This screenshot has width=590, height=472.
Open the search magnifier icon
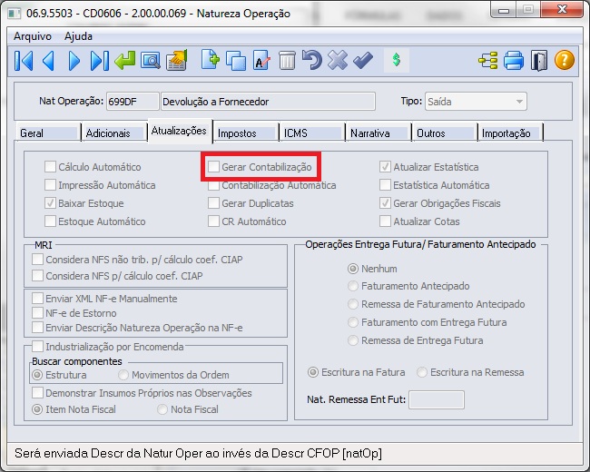(x=151, y=61)
